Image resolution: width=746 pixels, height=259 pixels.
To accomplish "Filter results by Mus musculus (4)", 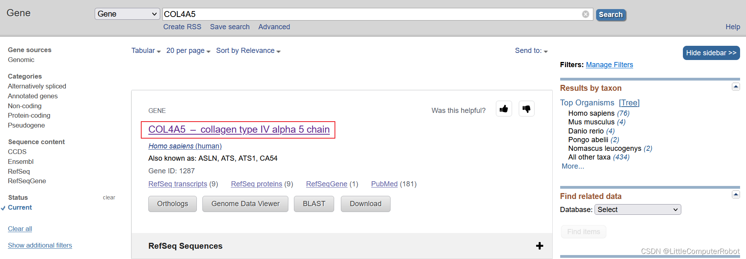I will tap(597, 122).
